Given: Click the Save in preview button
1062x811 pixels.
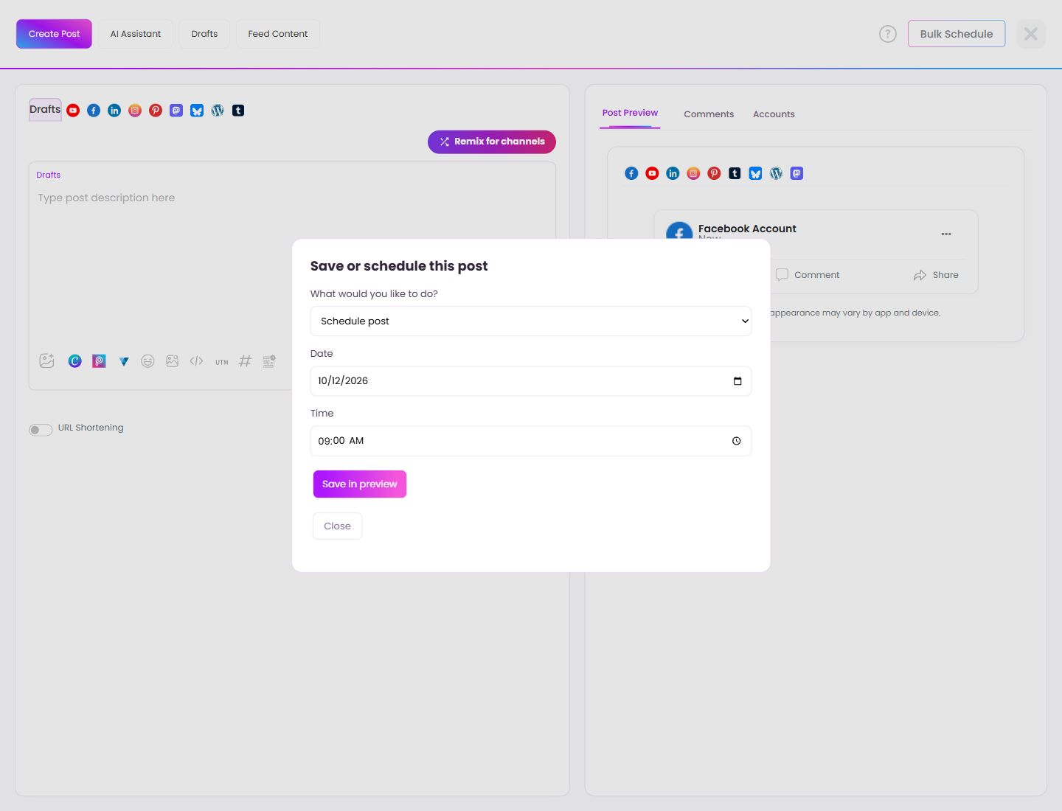Looking at the screenshot, I should click(x=360, y=484).
